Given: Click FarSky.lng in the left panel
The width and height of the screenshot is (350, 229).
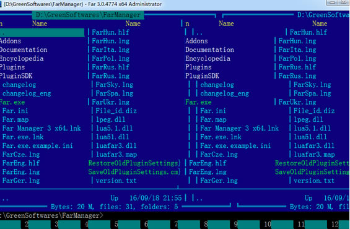Looking at the screenshot, I should coord(115,85).
